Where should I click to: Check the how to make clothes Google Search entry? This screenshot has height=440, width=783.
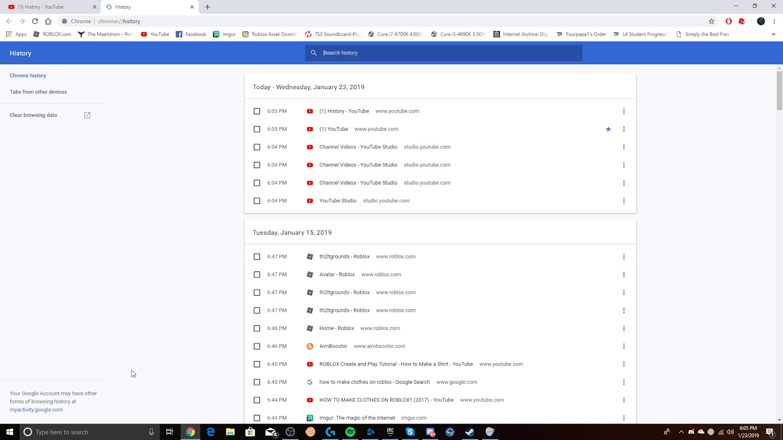257,382
